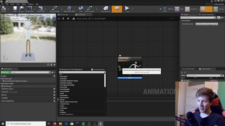225x126 pixels.
Task: Switch to Skeleton editor mode
Action: (x=165, y=9)
